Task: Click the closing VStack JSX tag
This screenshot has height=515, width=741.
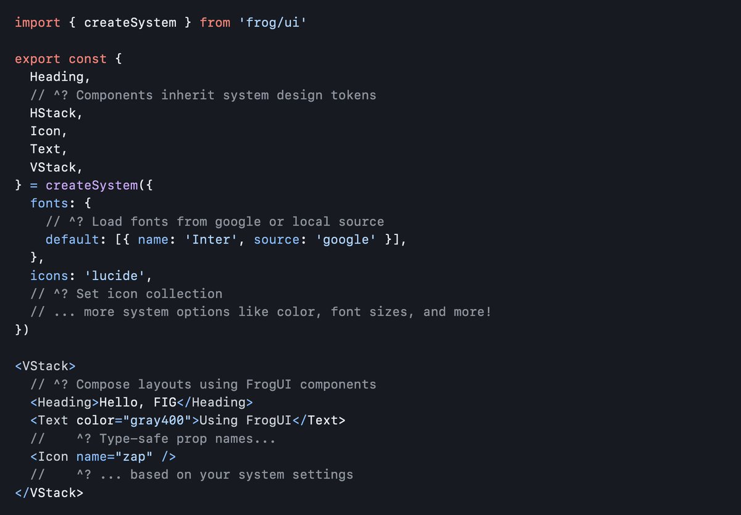Action: (49, 493)
